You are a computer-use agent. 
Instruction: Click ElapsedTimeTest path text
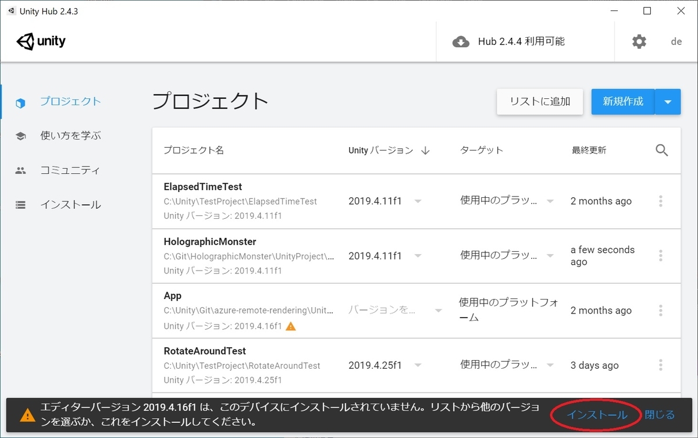click(x=240, y=201)
